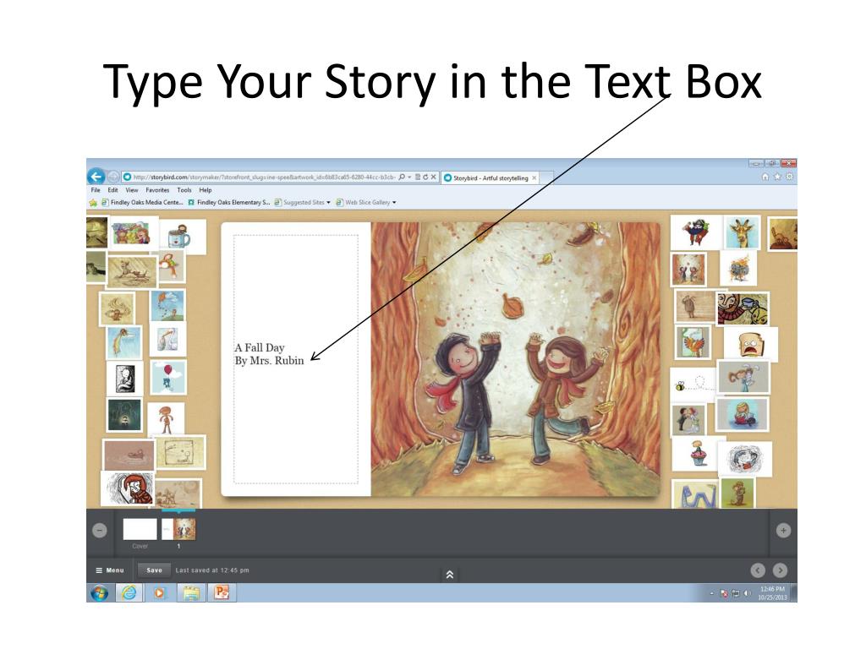Image resolution: width=866 pixels, height=649 pixels.
Task: Open Findley Oaks Elementary bookmark
Action: point(229,203)
